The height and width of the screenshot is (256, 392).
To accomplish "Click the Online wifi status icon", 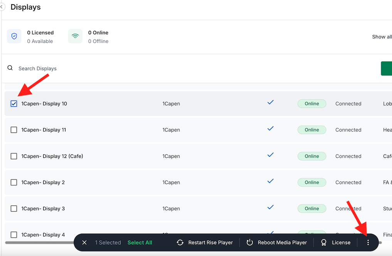I will click(75, 36).
